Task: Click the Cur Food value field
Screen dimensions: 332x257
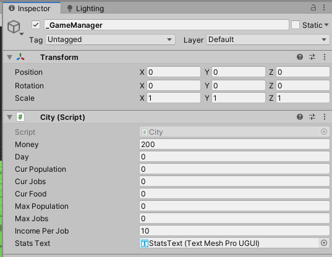Action: coord(234,194)
